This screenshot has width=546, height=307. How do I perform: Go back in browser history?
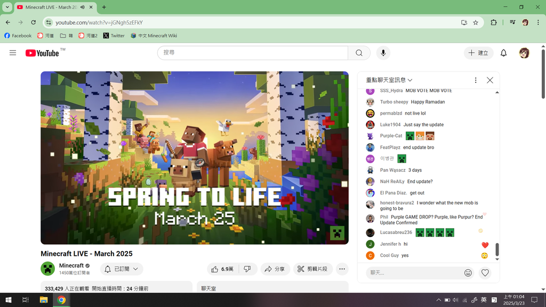coord(8,22)
